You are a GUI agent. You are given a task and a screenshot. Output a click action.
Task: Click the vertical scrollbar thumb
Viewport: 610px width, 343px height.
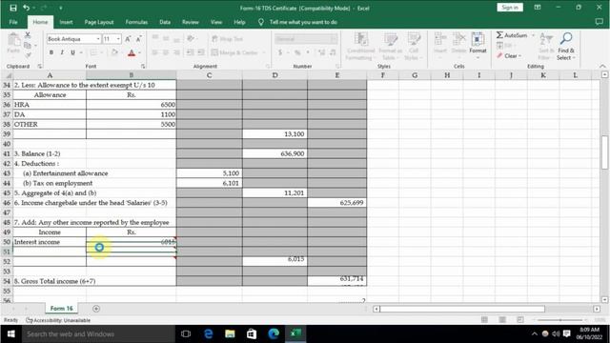(x=604, y=151)
